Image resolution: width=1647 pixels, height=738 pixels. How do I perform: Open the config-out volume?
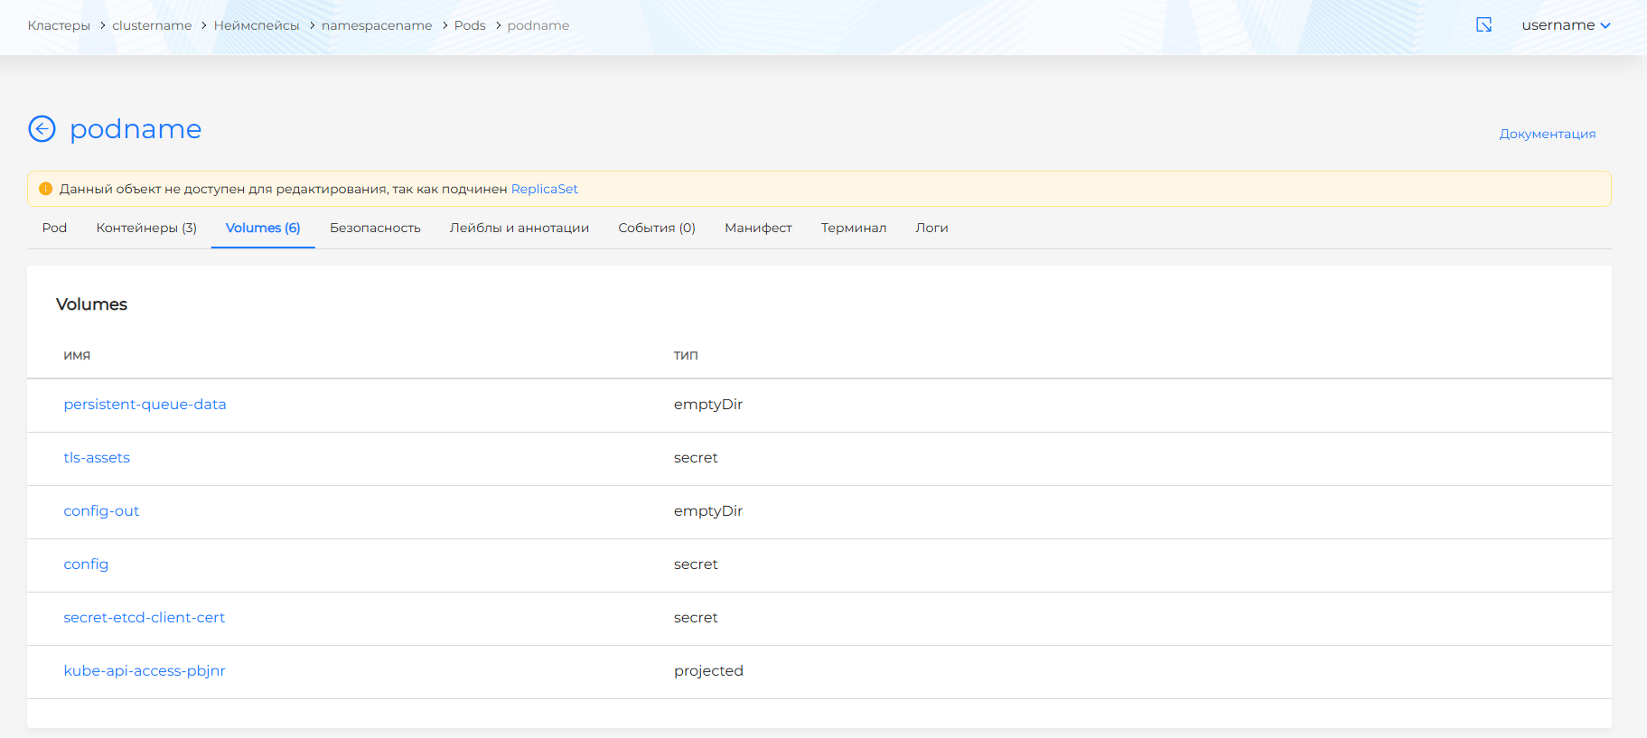point(101,511)
